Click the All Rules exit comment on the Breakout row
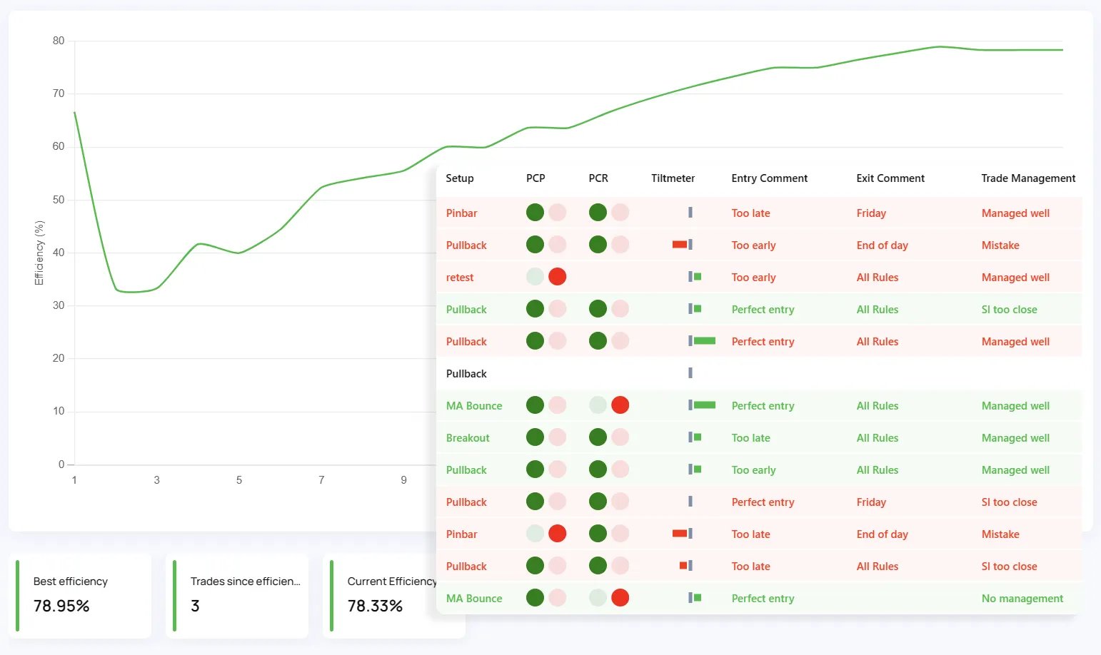The height and width of the screenshot is (655, 1101). (x=878, y=437)
